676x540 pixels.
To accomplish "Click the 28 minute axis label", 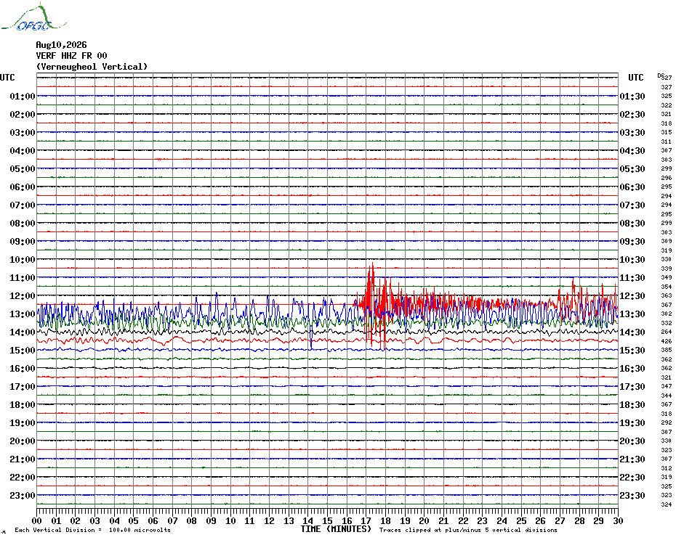I will 579,520.
